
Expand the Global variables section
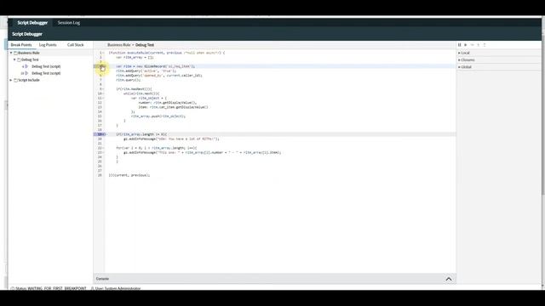click(460, 67)
